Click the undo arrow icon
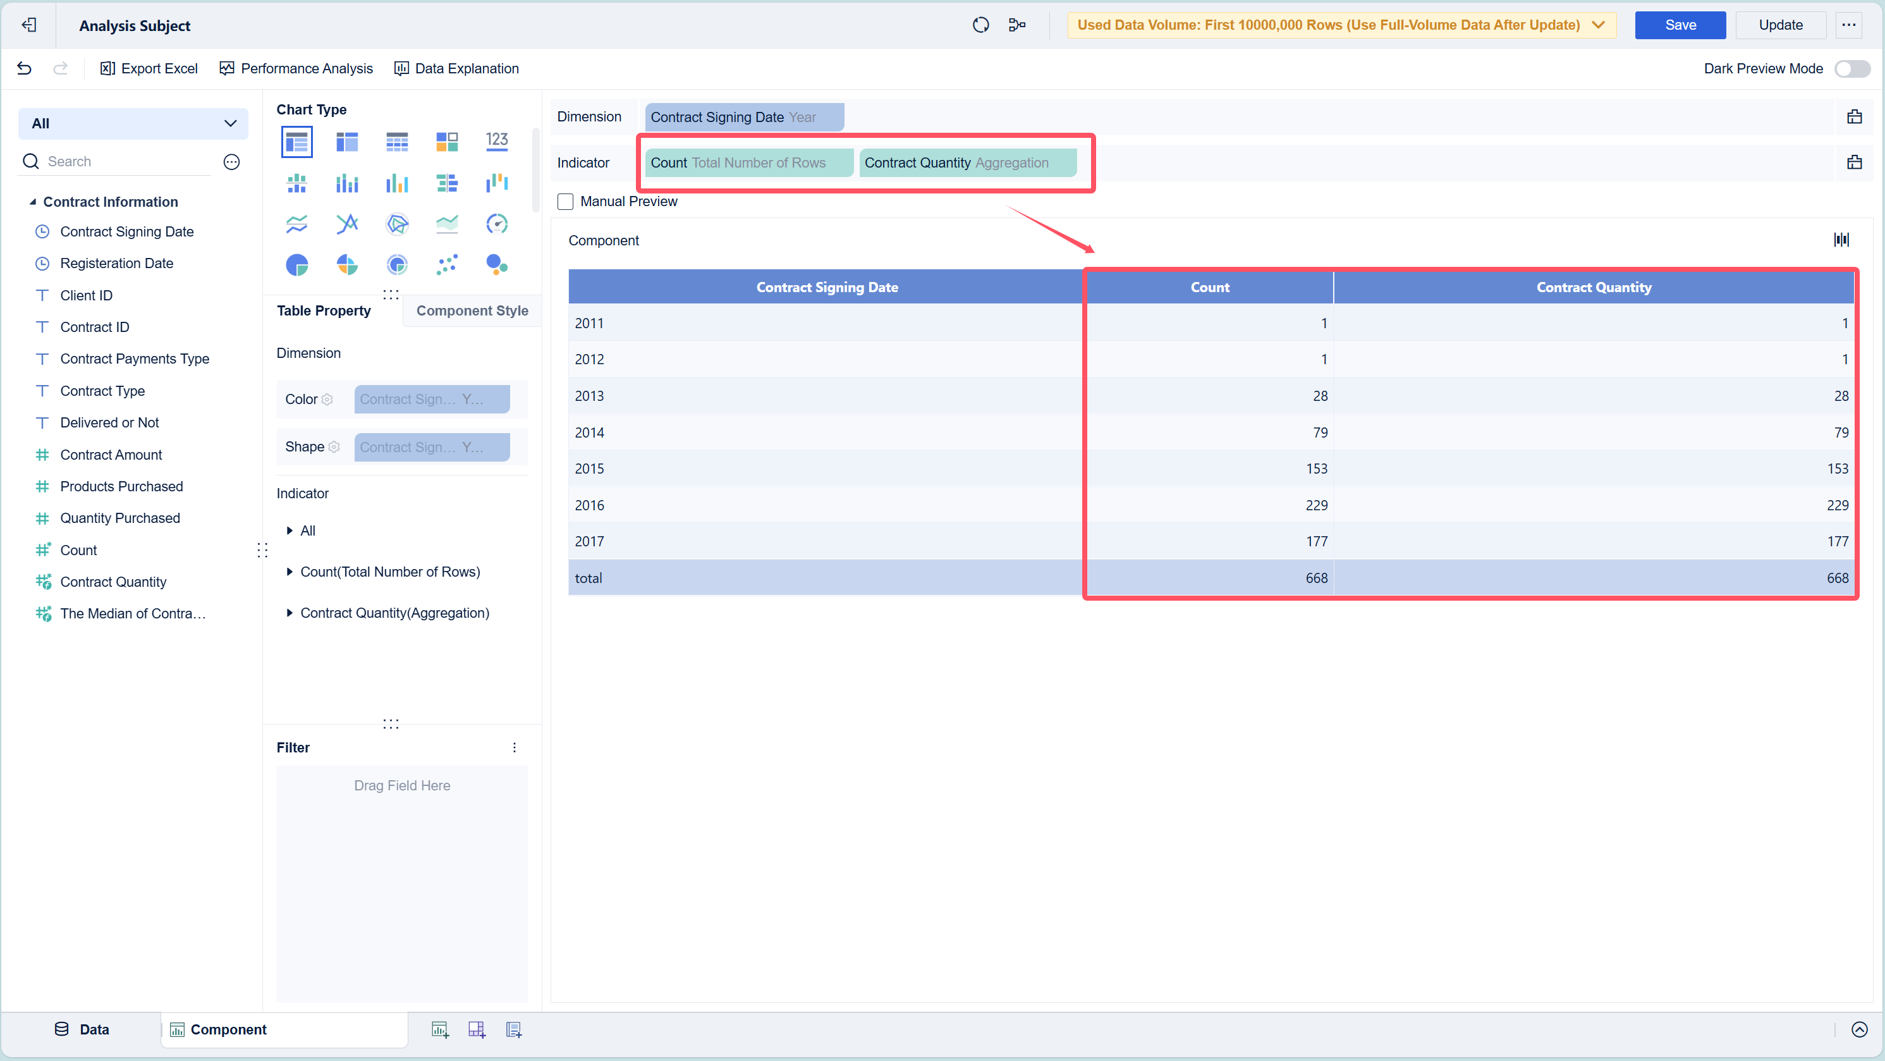Viewport: 1885px width, 1061px height. click(24, 68)
